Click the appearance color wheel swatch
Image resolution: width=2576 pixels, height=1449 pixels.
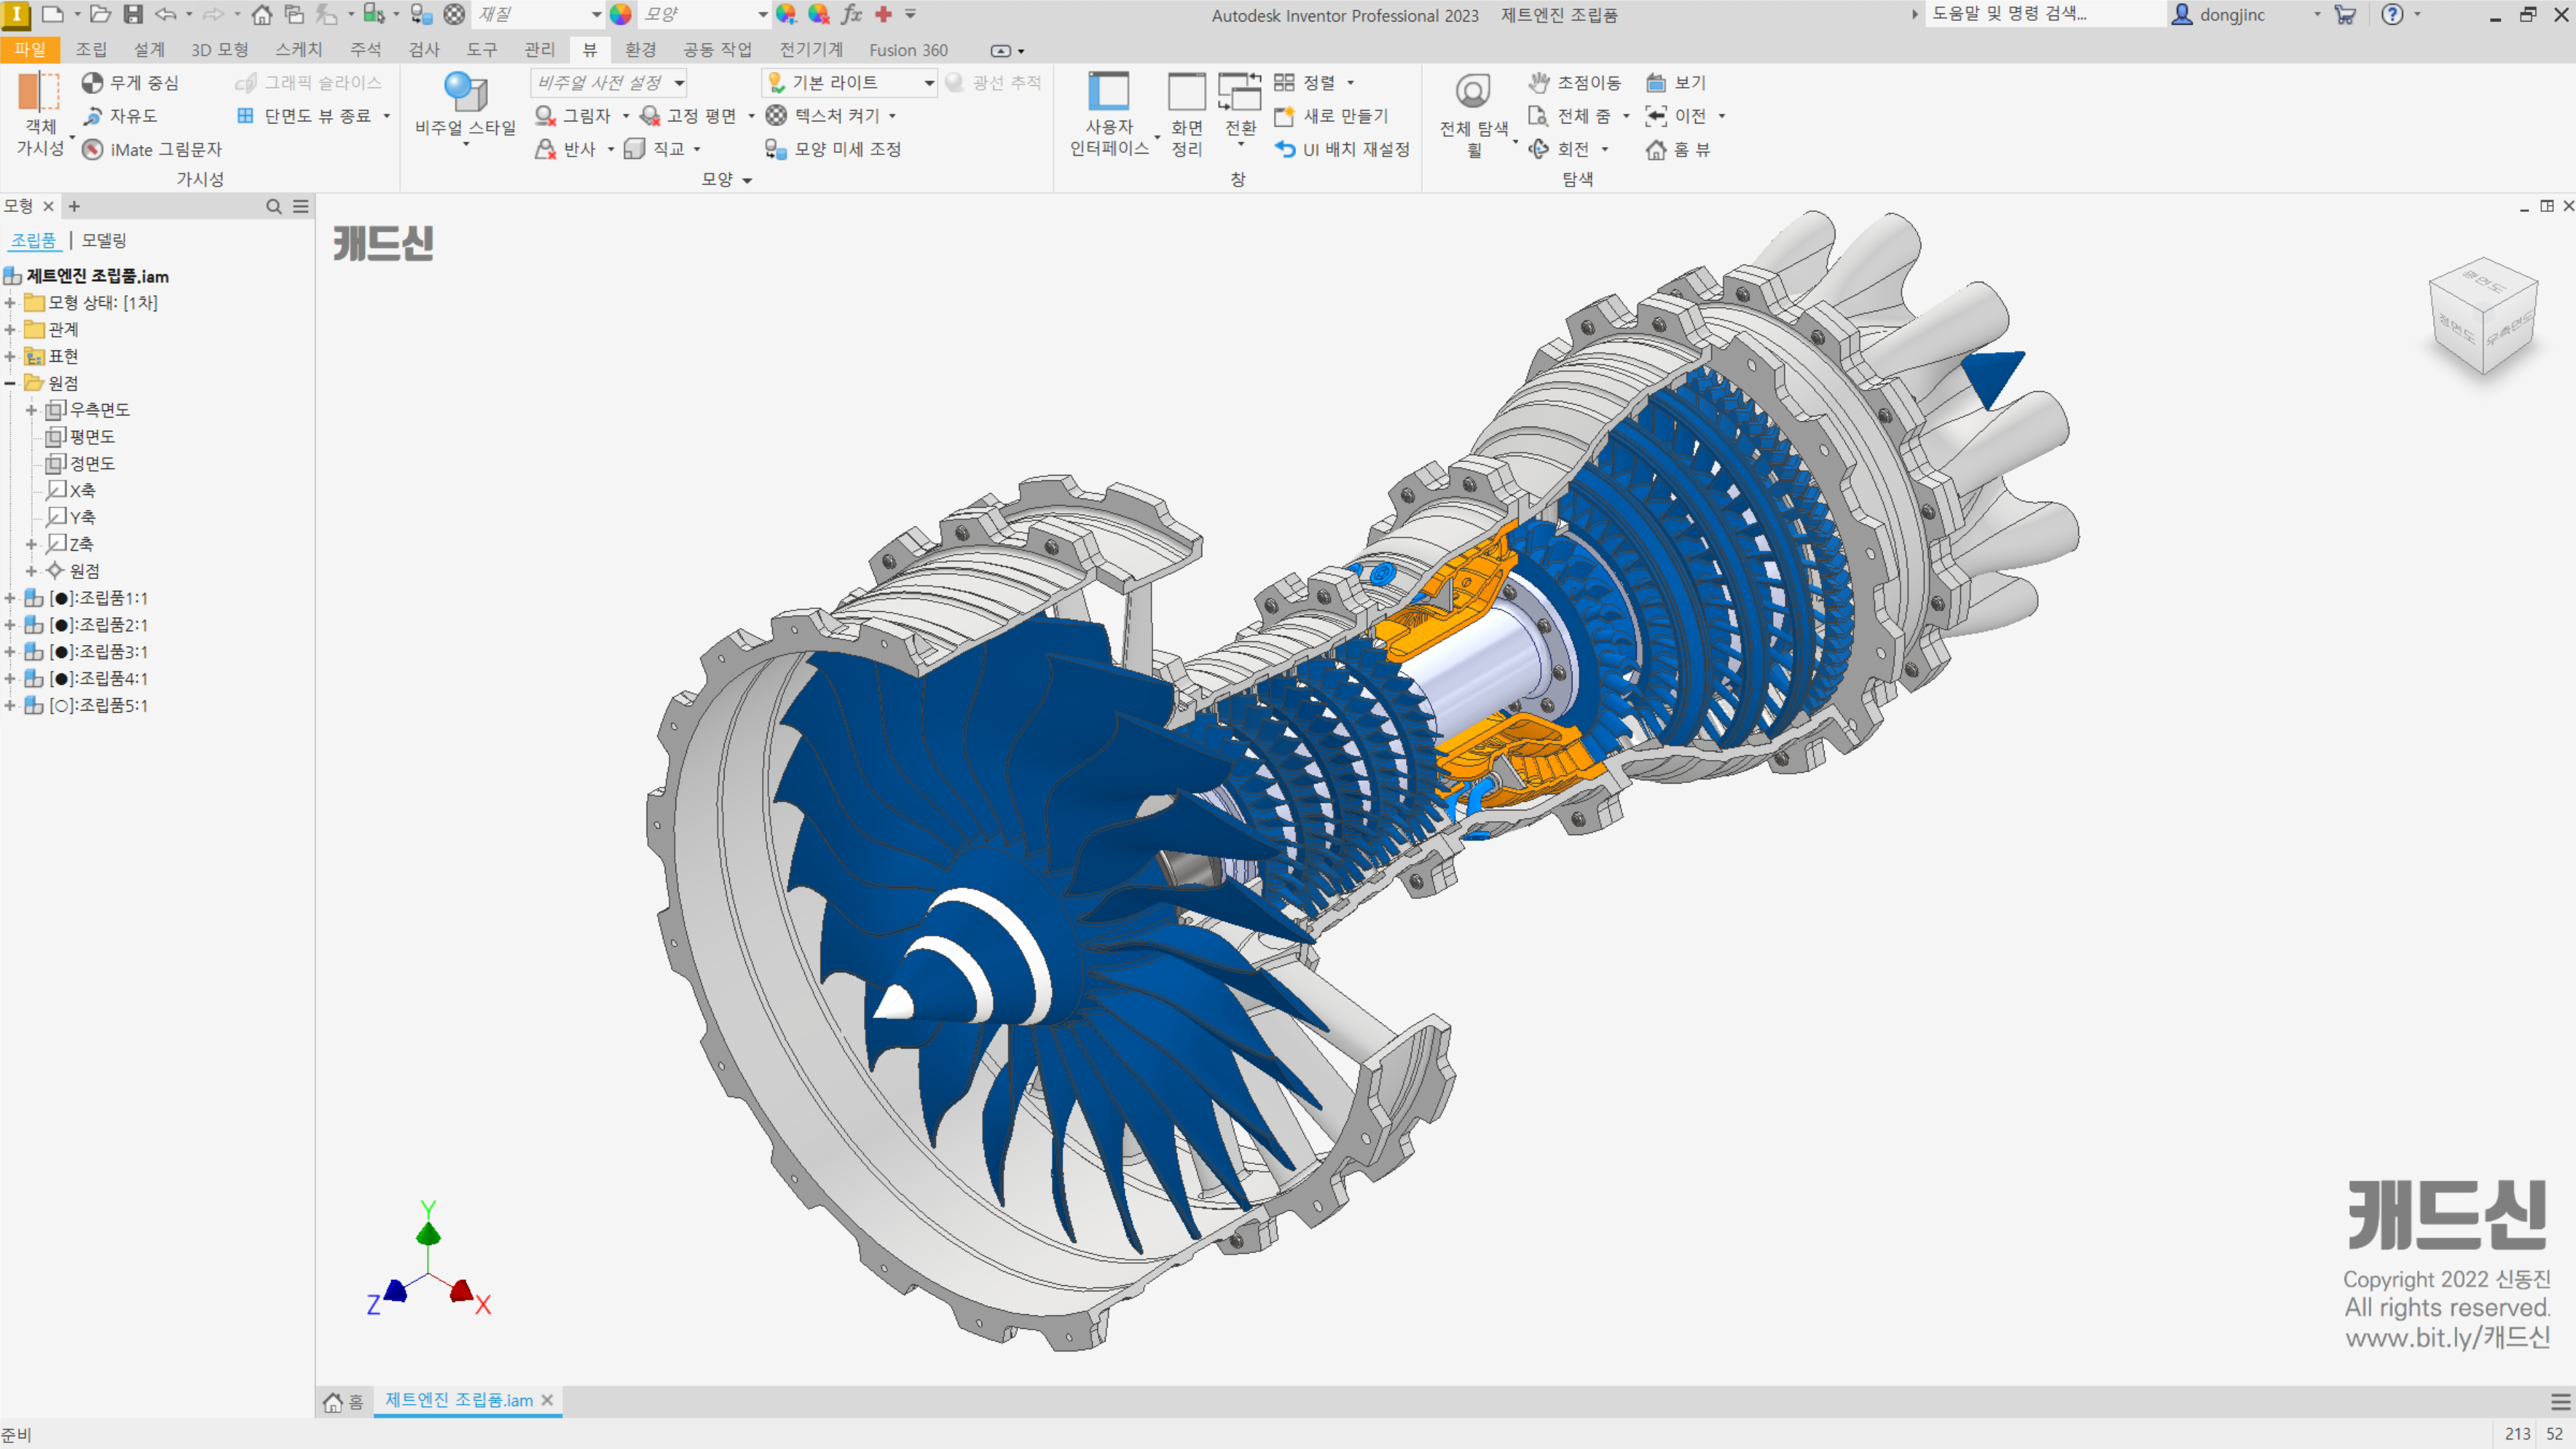[x=621, y=14]
